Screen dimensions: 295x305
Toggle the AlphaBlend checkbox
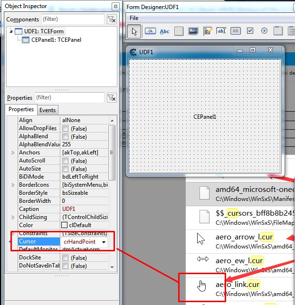(66, 136)
